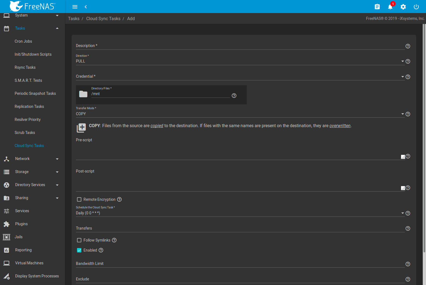
Task: Open the Direction dropdown showing PULL
Action: (240, 61)
